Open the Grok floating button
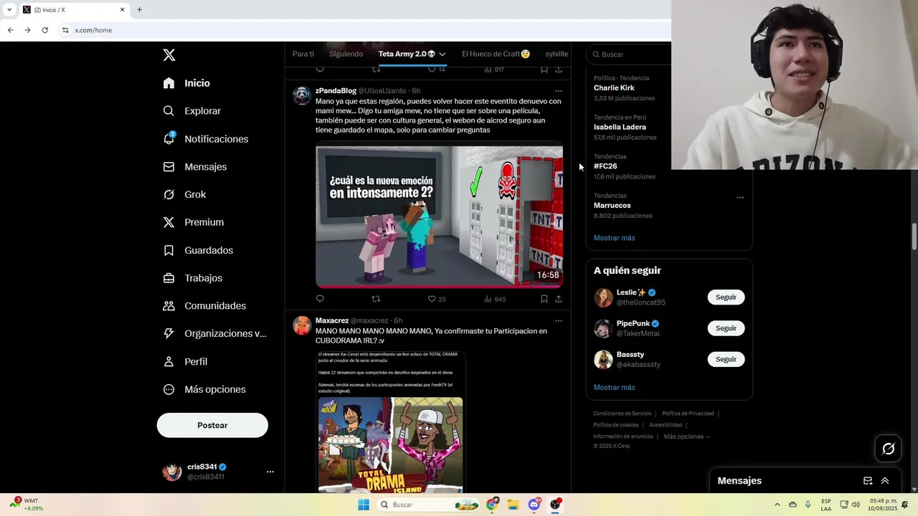 tap(889, 449)
